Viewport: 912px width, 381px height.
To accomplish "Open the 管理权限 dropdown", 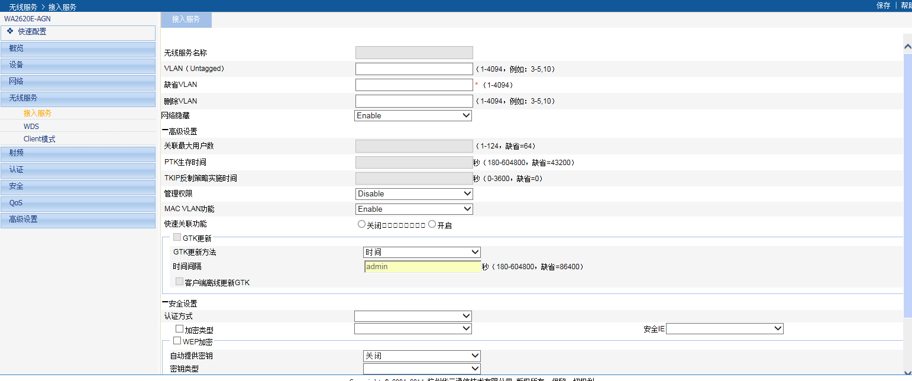I will click(x=415, y=194).
